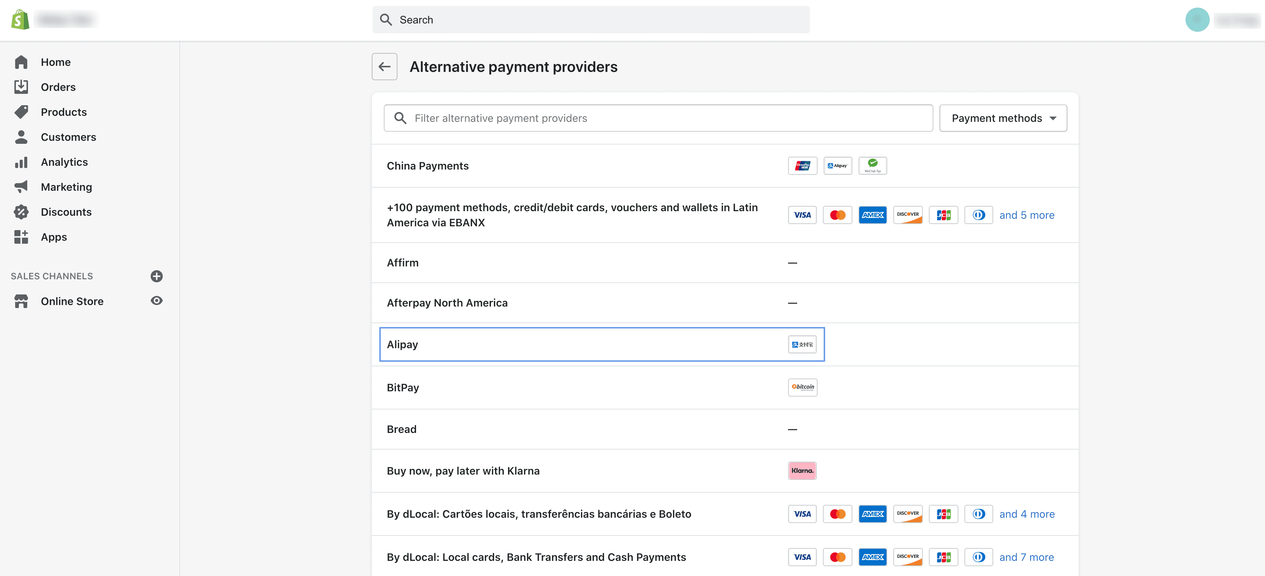Go back with the arrow button

click(385, 67)
